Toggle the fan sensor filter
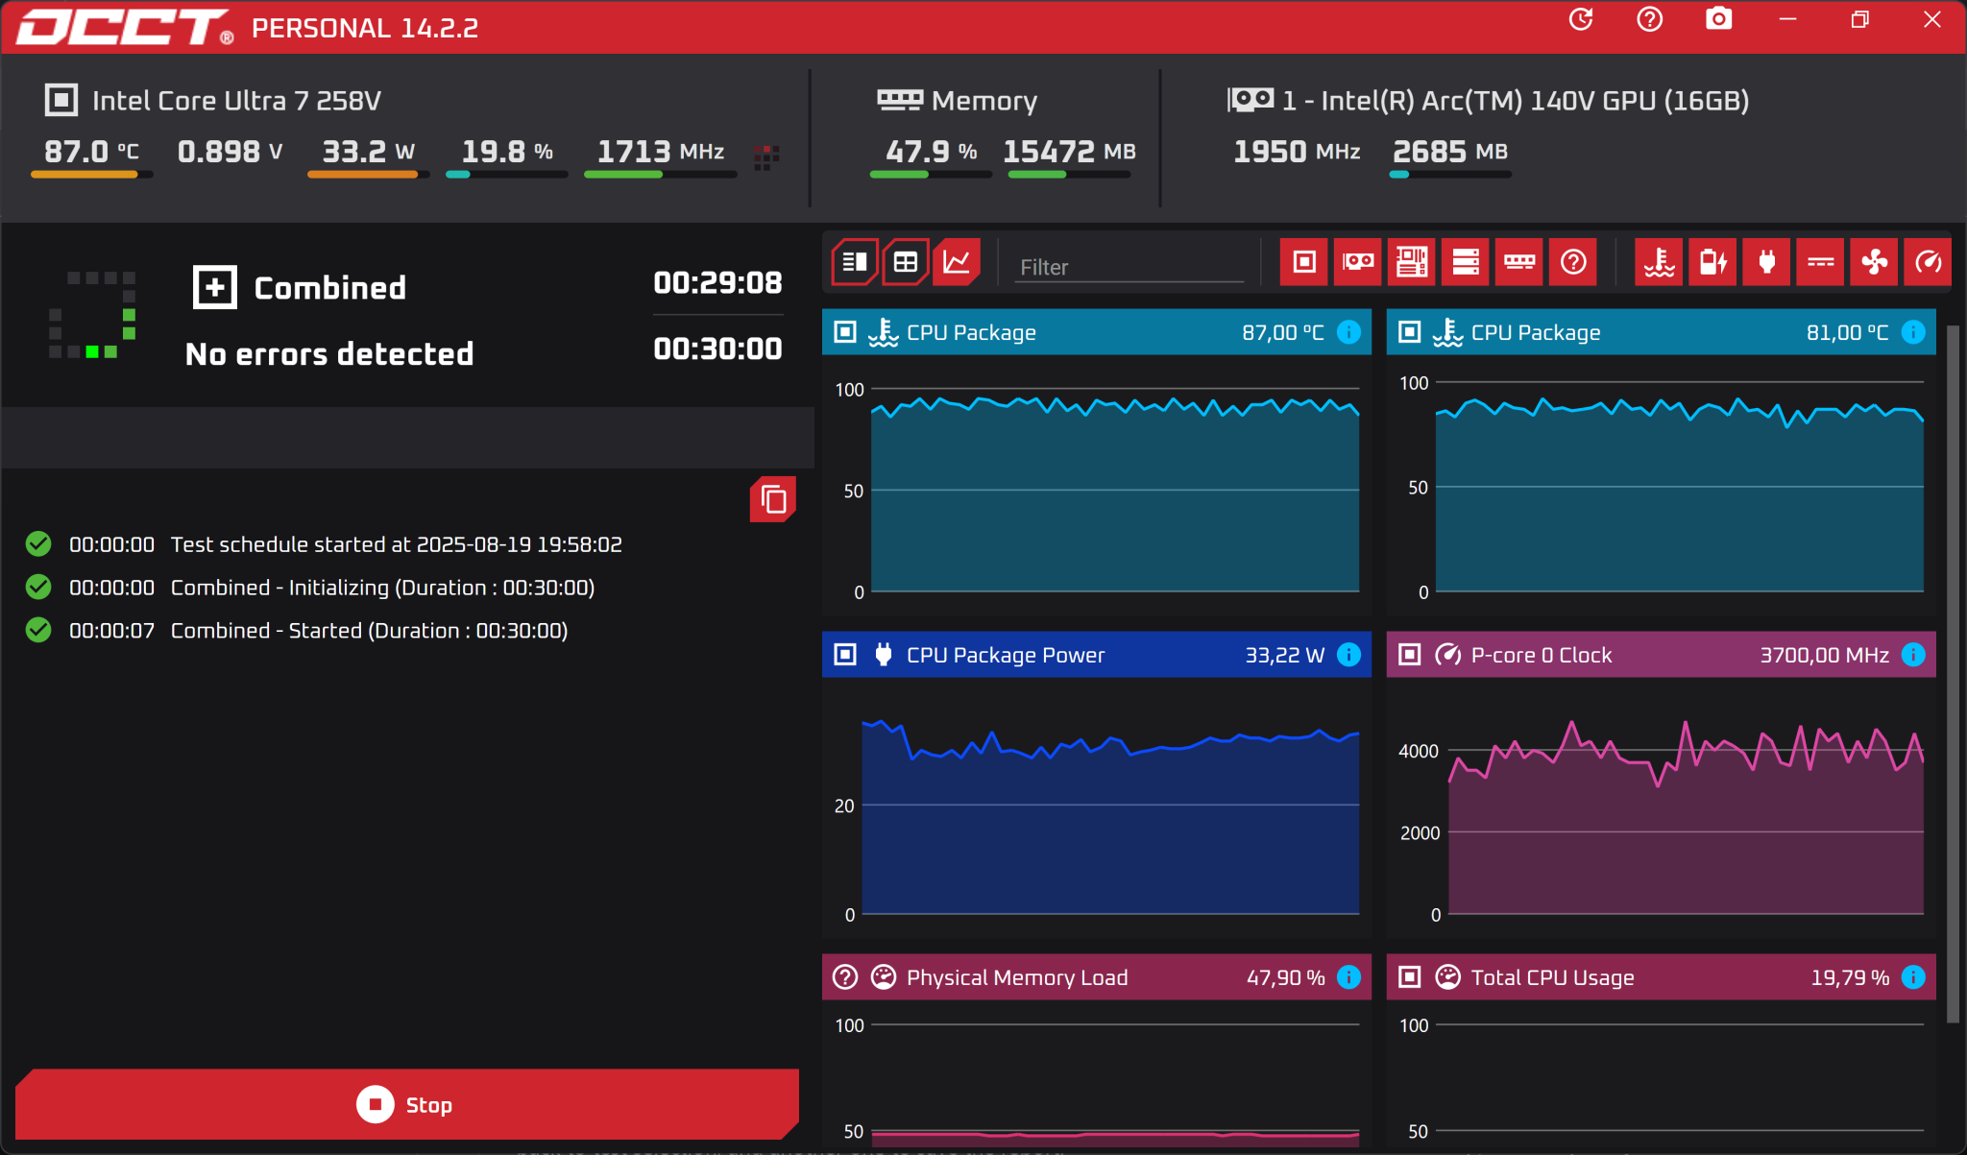 tap(1874, 262)
